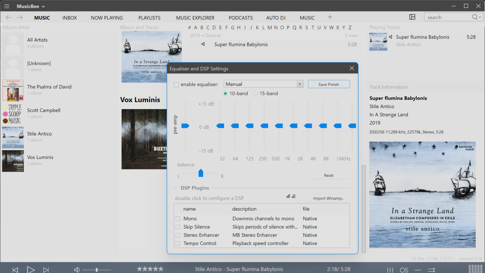
Task: Switch to the PODCASTS tab
Action: 241,18
